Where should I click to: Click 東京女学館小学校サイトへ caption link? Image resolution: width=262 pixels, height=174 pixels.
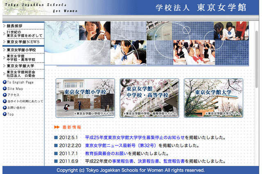94,114
